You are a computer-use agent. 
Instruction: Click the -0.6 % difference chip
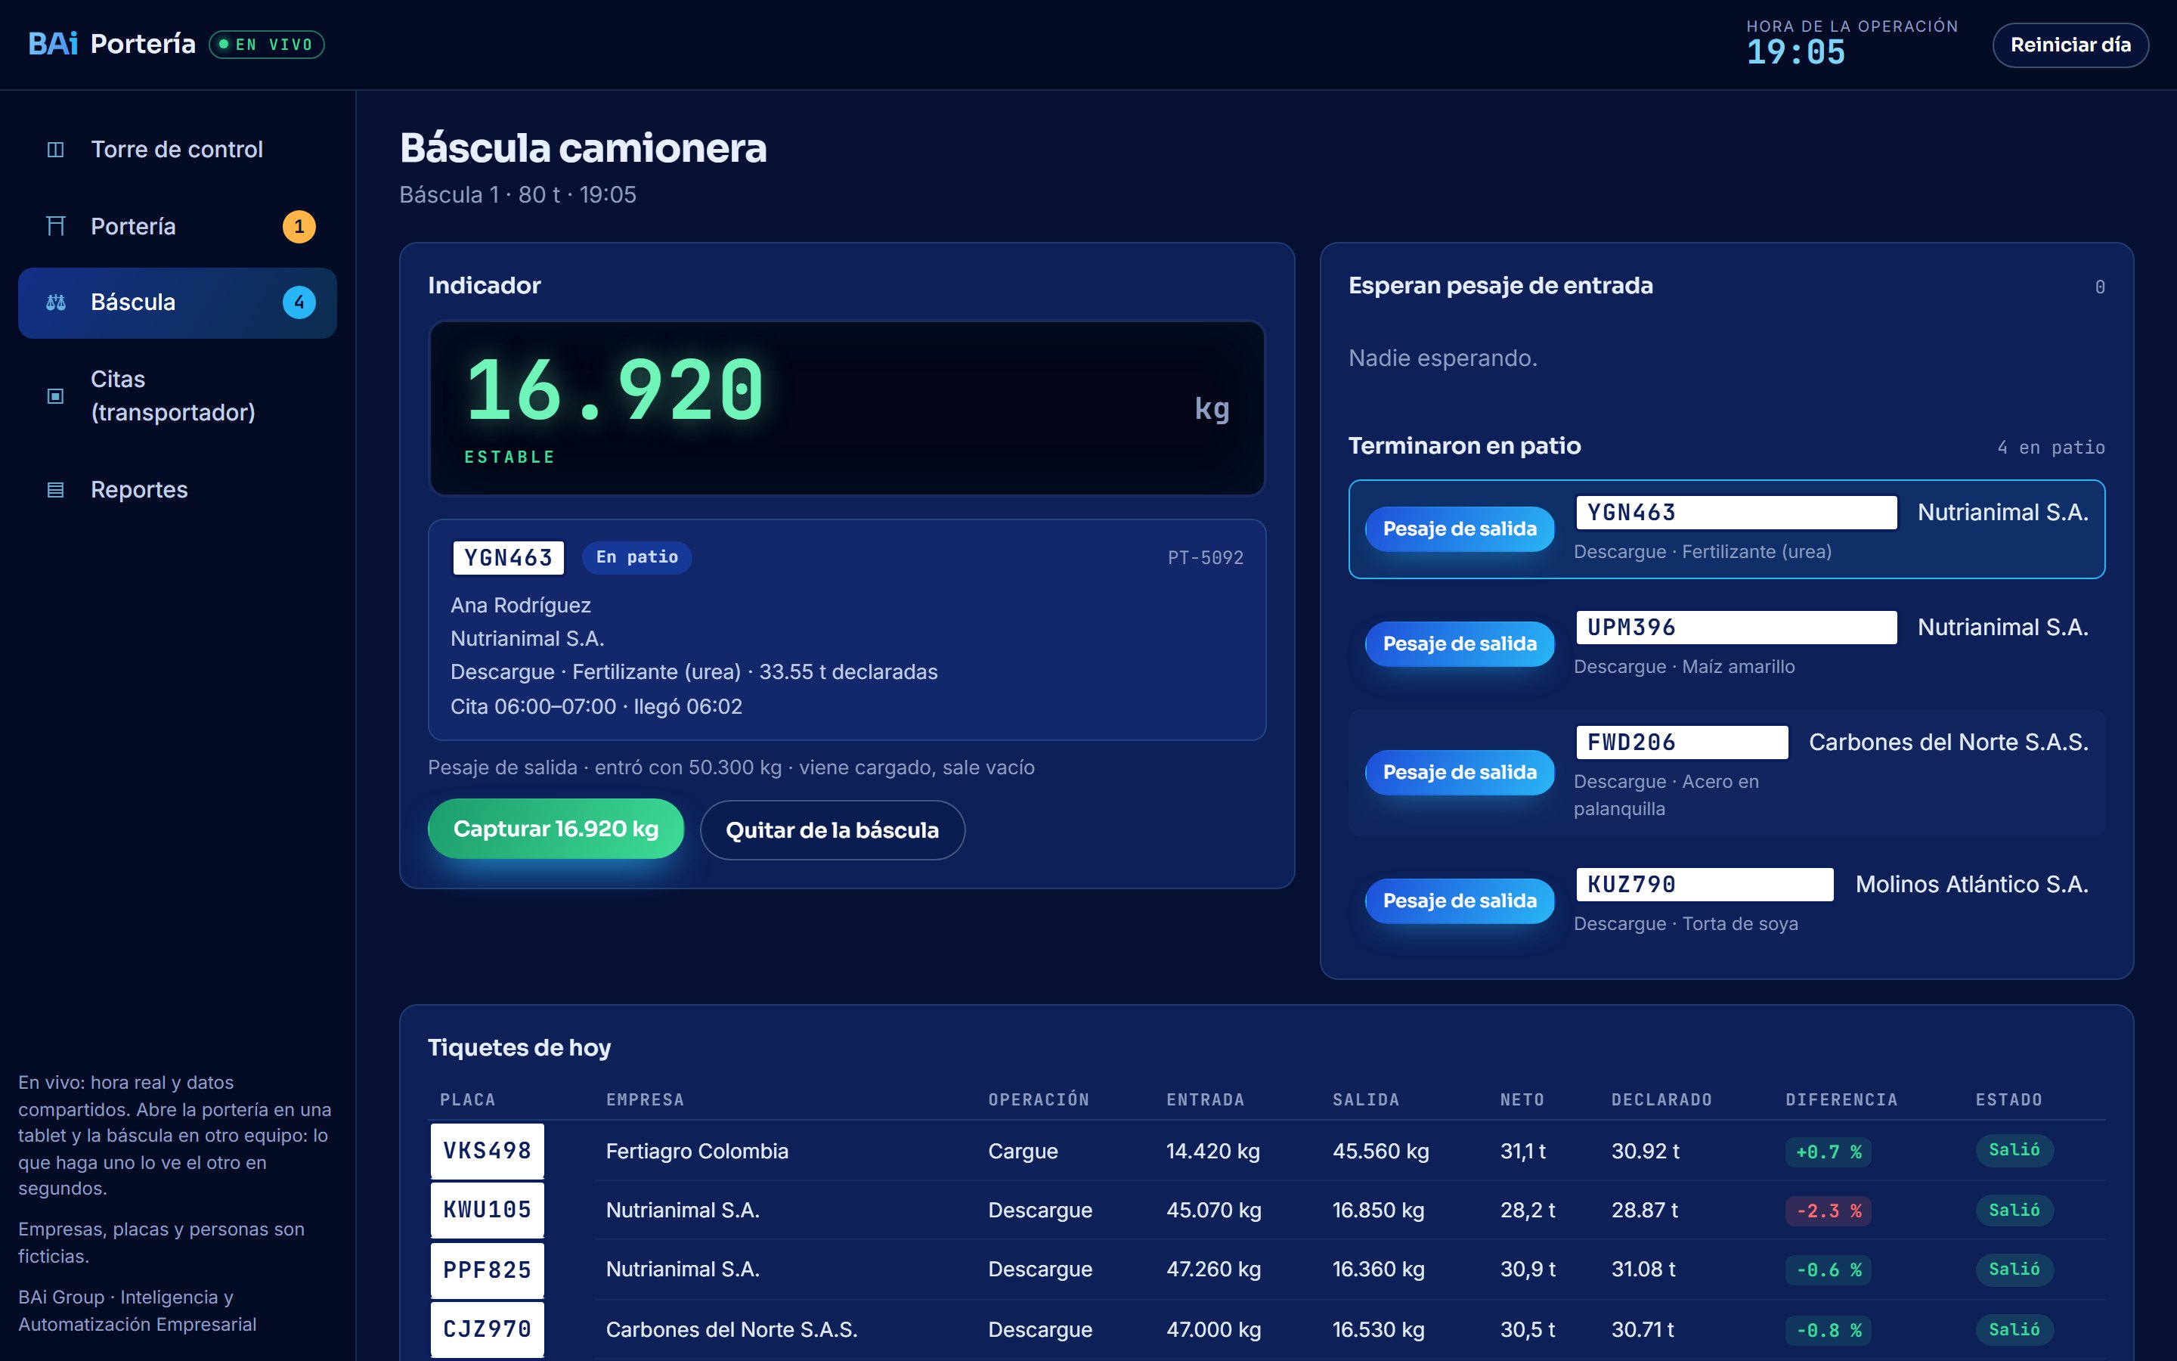1829,1270
